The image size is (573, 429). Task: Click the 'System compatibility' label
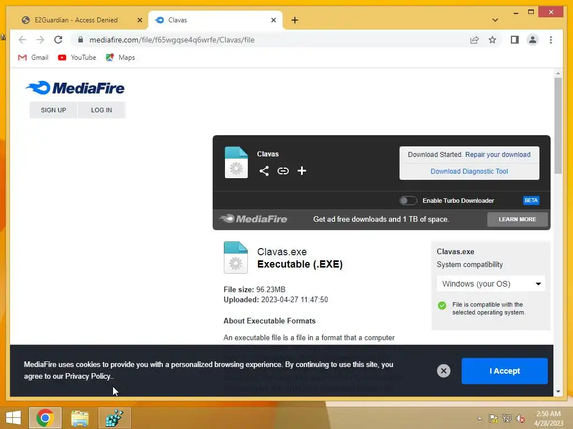click(469, 264)
